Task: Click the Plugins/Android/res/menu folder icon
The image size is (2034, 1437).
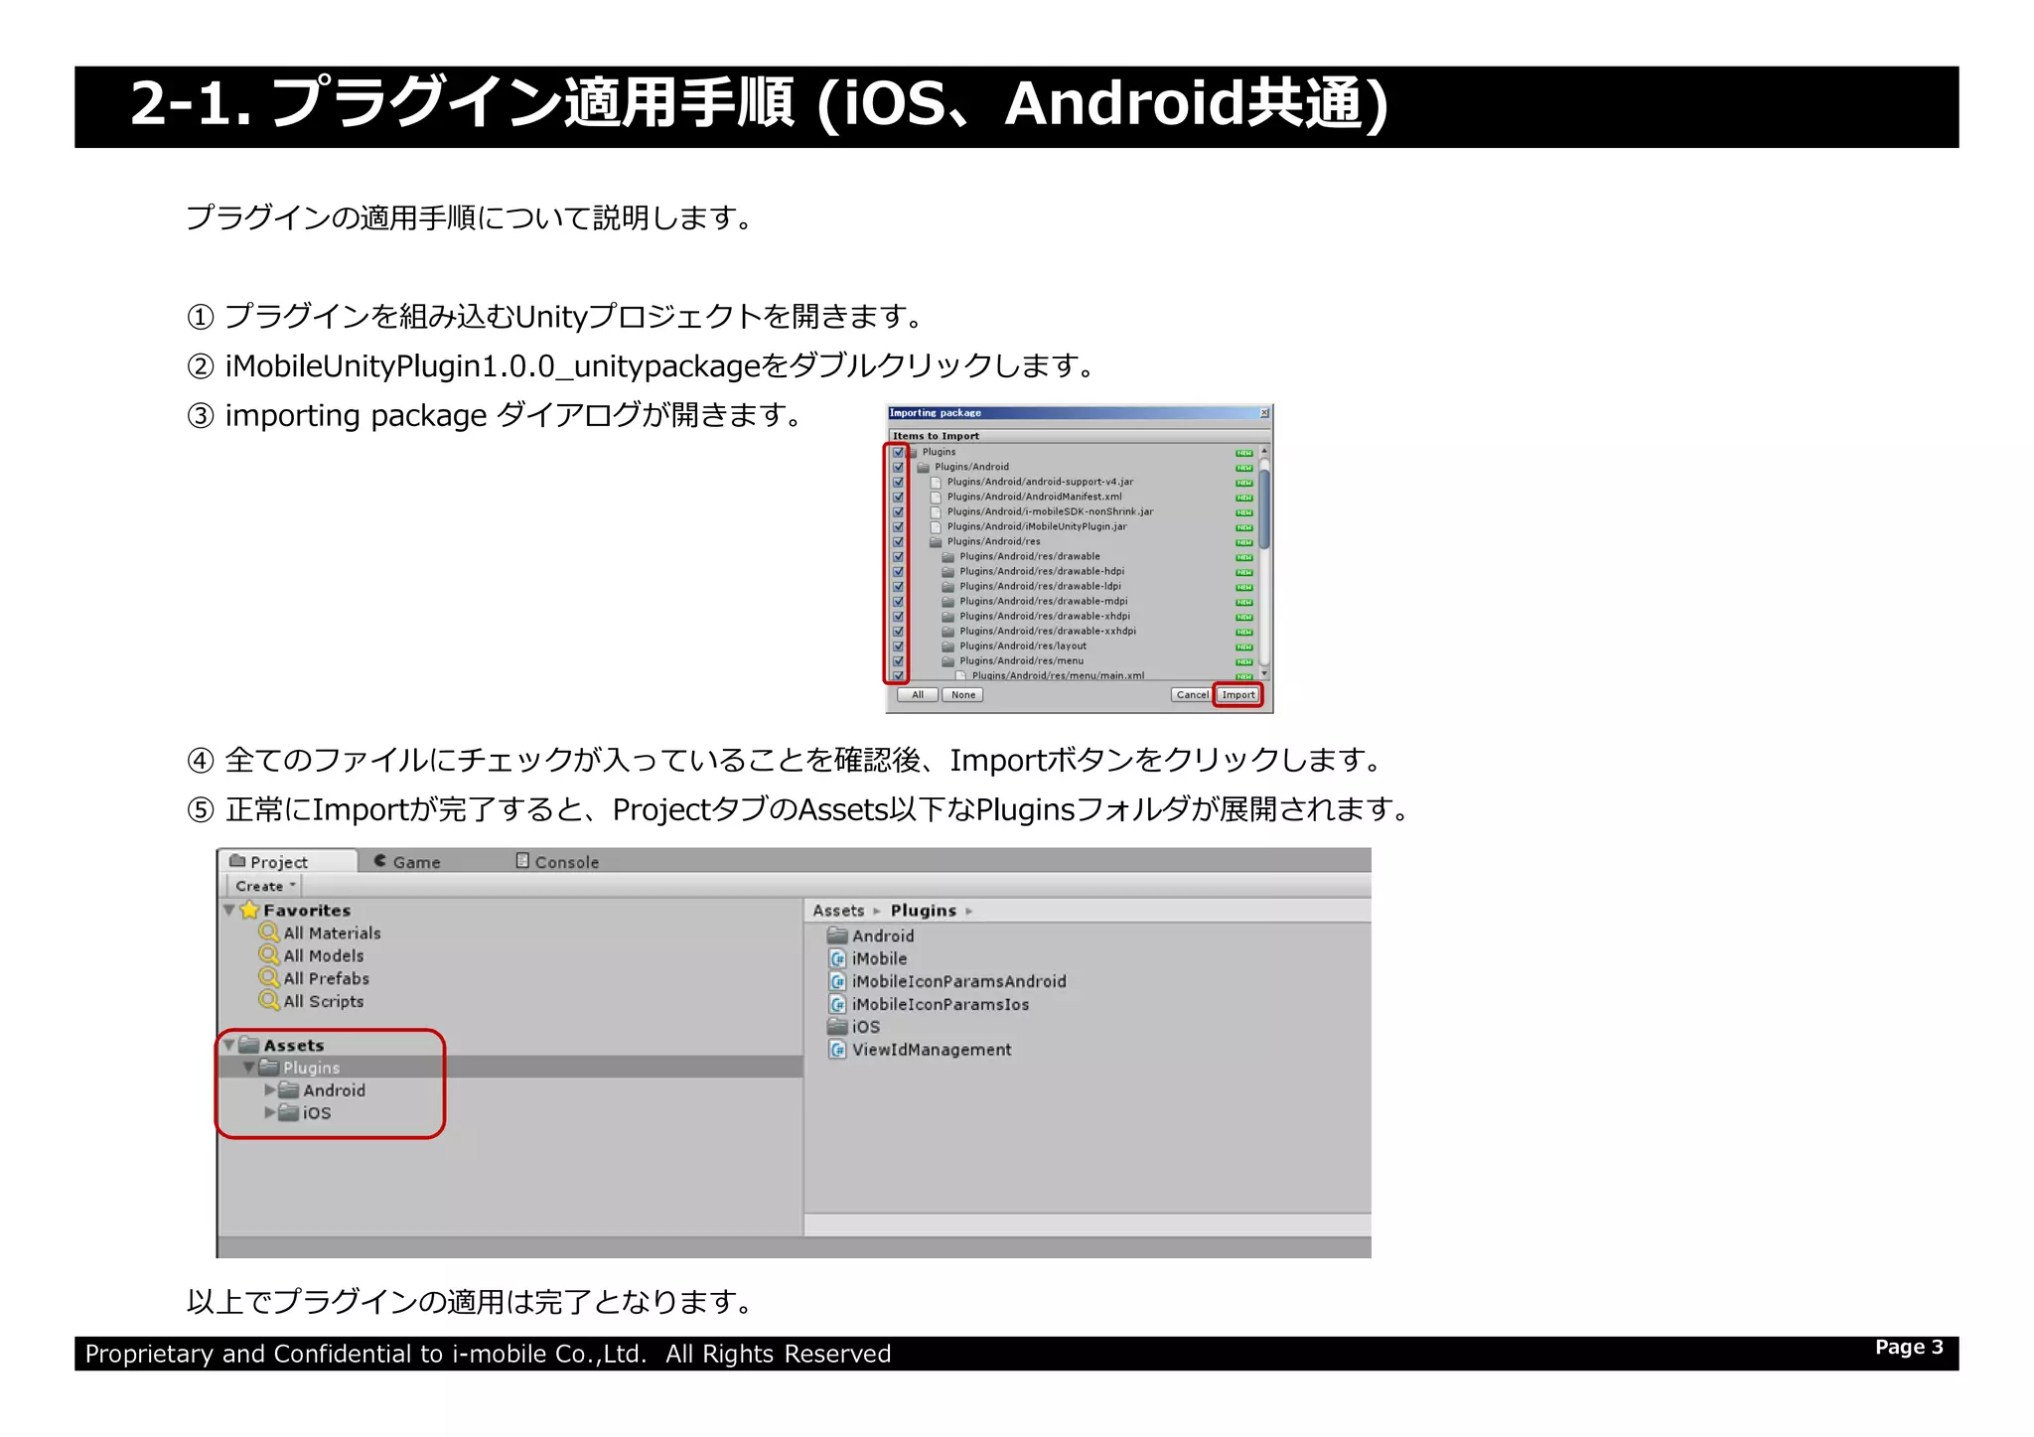Action: 948,661
